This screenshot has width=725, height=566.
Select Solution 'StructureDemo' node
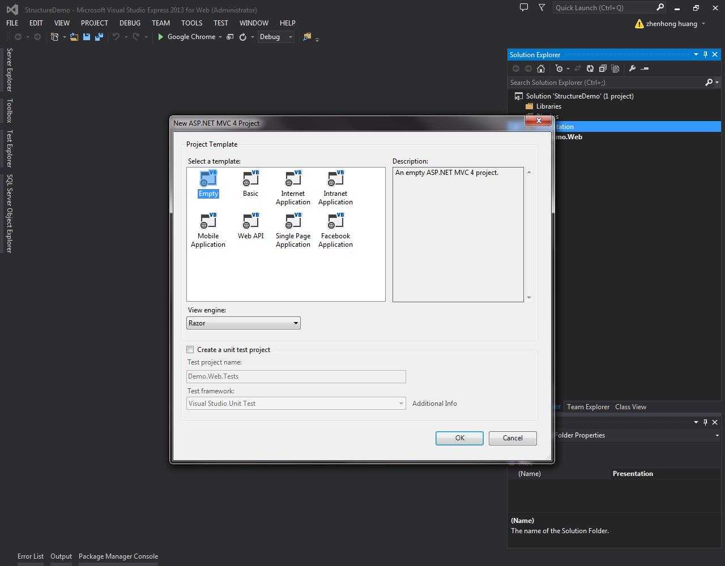(x=579, y=96)
